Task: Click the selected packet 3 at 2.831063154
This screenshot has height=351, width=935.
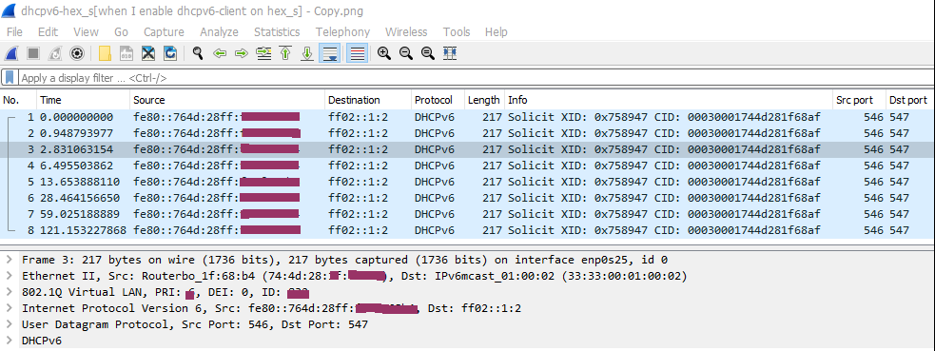Action: click(x=466, y=149)
